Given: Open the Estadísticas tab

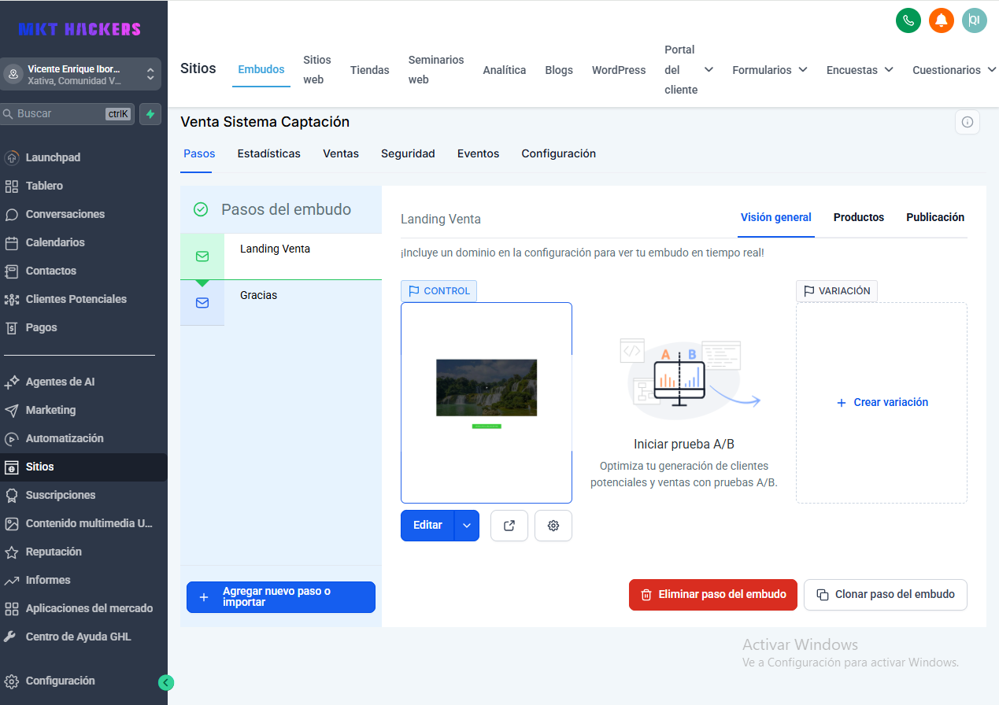Looking at the screenshot, I should pyautogui.click(x=268, y=153).
